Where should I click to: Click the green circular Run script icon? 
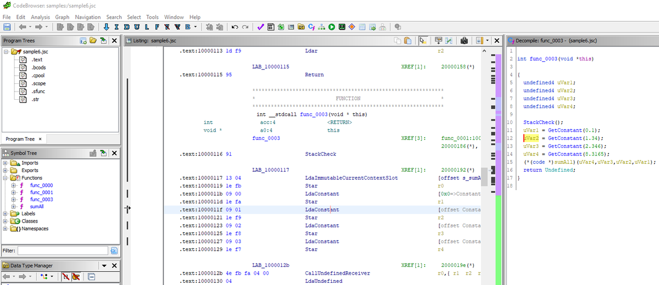pyautogui.click(x=332, y=27)
